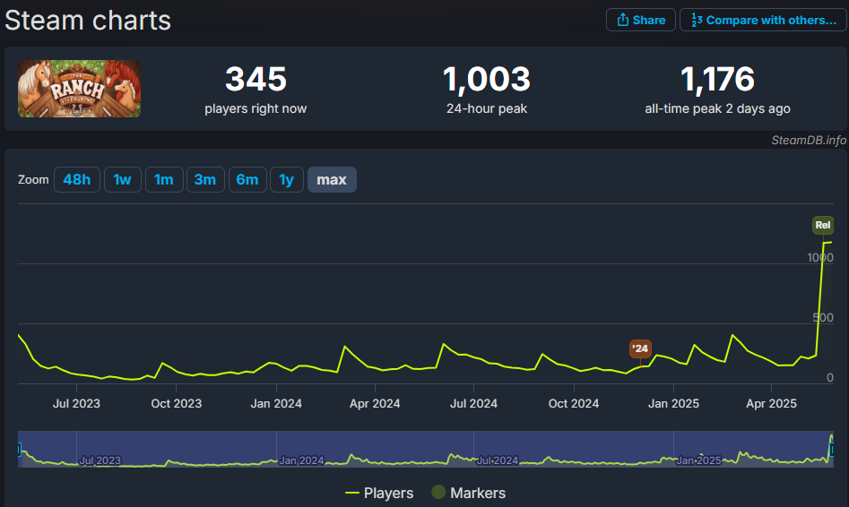The width and height of the screenshot is (849, 507).
Task: Select the 1m zoom range
Action: click(163, 180)
